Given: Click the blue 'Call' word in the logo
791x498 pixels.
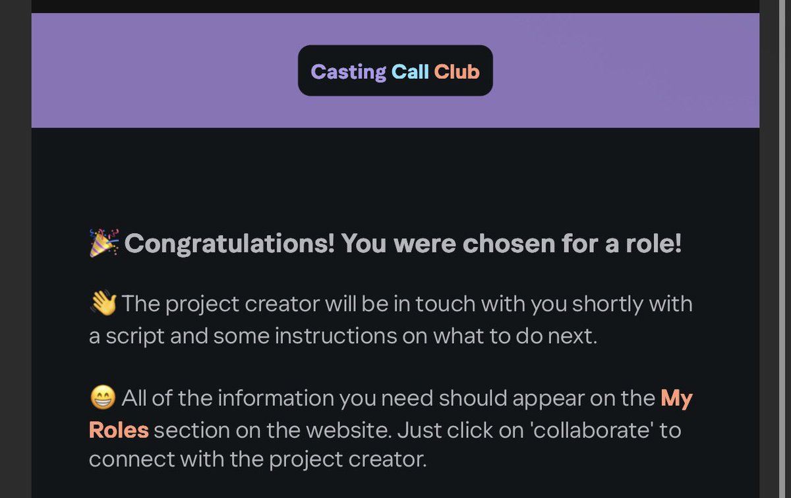Looking at the screenshot, I should coord(410,71).
